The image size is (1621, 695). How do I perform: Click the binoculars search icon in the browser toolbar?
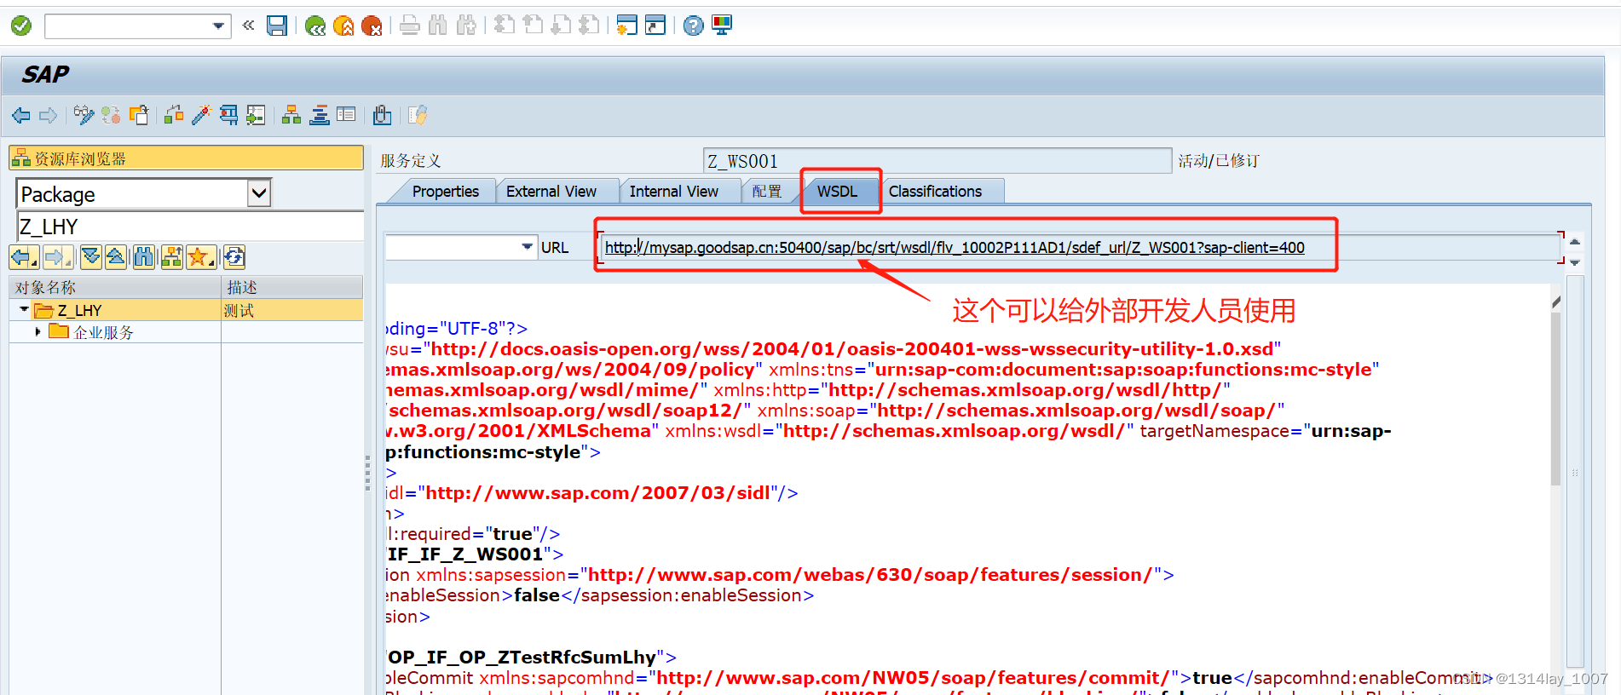[x=144, y=256]
